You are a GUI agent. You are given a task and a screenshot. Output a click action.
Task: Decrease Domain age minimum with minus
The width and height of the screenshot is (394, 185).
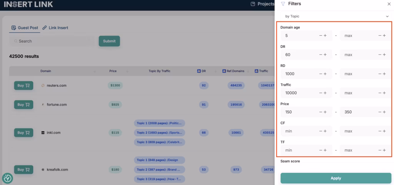point(321,36)
